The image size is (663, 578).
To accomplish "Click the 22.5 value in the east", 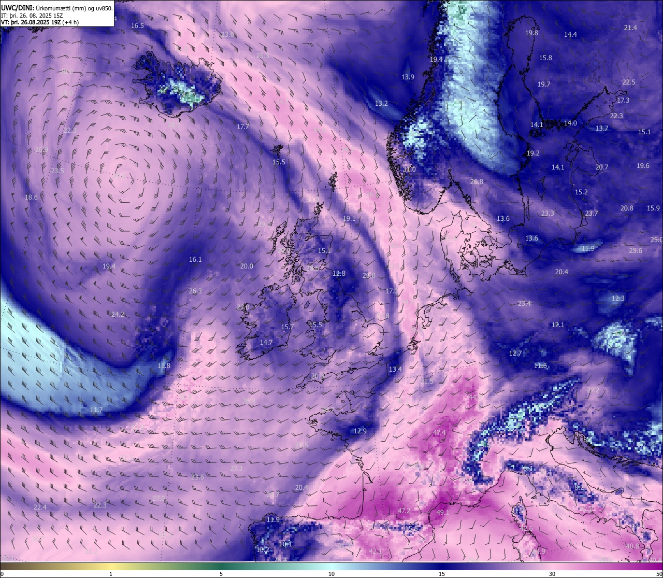I will [x=629, y=82].
